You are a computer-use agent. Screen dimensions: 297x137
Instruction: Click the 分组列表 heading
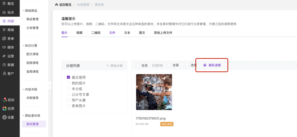73,66
